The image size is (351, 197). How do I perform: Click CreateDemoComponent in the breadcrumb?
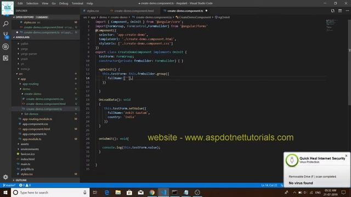click(195, 17)
